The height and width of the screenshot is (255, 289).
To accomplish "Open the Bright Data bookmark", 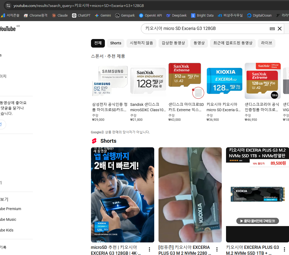I will tap(202, 15).
